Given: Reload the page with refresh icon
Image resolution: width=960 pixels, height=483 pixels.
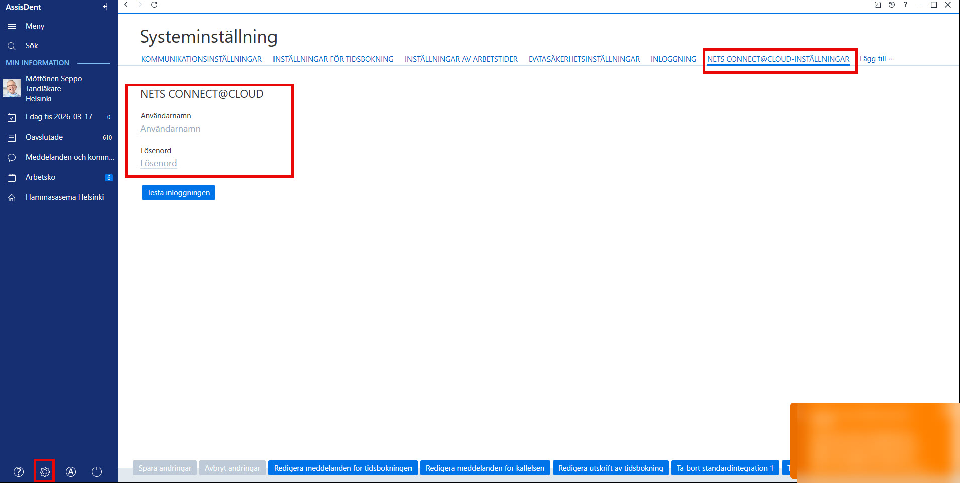Looking at the screenshot, I should (x=154, y=5).
